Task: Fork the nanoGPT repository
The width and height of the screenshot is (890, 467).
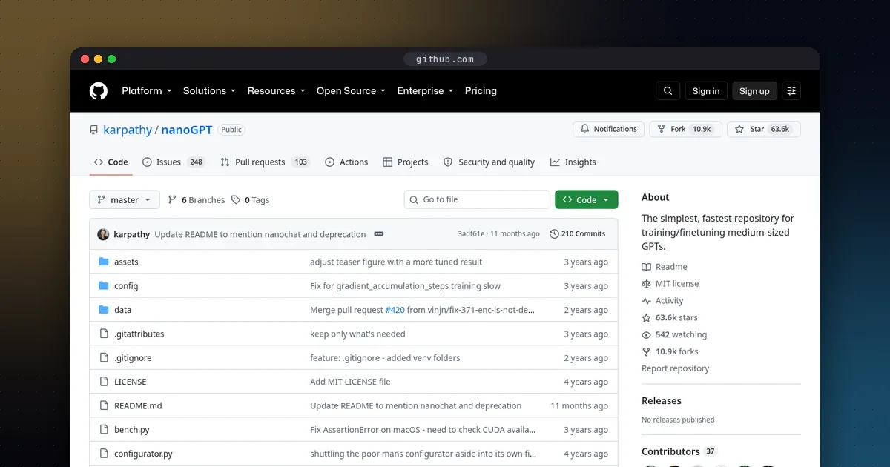Action: click(686, 129)
